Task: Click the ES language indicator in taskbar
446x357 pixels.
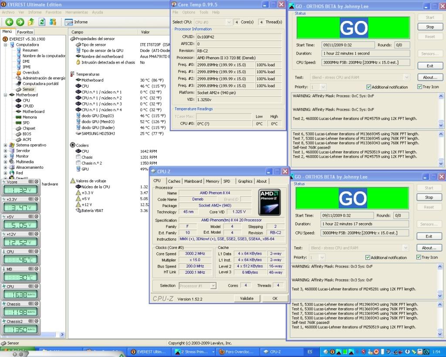Action: coord(310,352)
